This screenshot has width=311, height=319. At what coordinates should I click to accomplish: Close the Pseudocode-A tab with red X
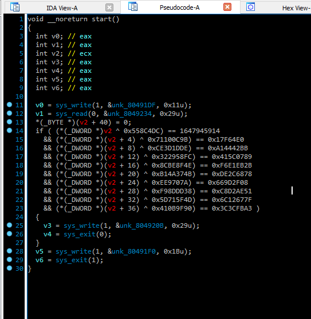click(227, 7)
